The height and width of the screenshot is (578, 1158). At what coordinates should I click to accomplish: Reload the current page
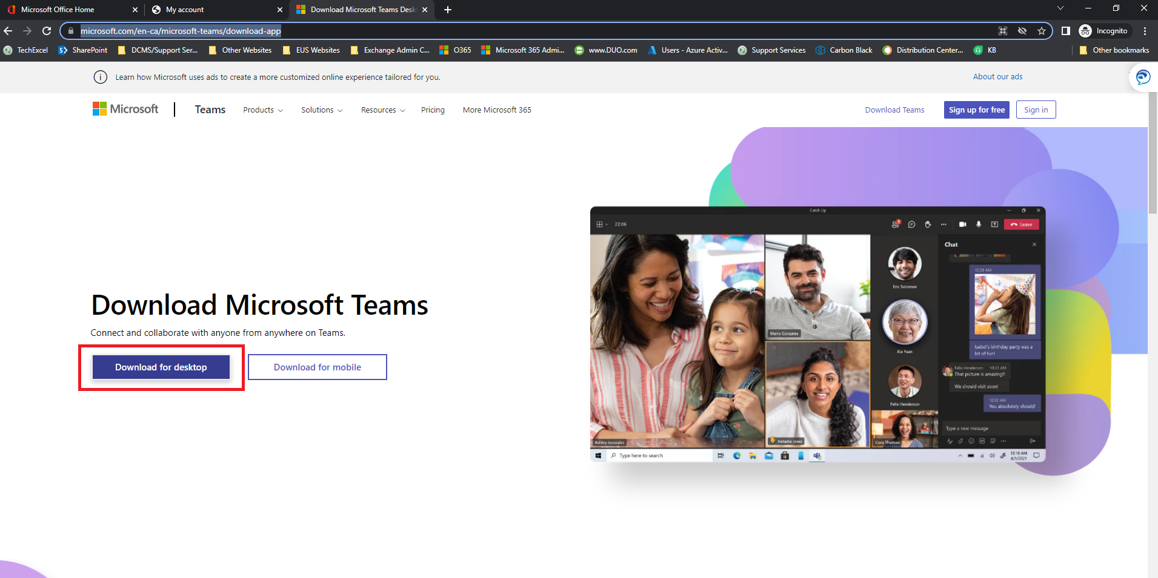pyautogui.click(x=47, y=31)
